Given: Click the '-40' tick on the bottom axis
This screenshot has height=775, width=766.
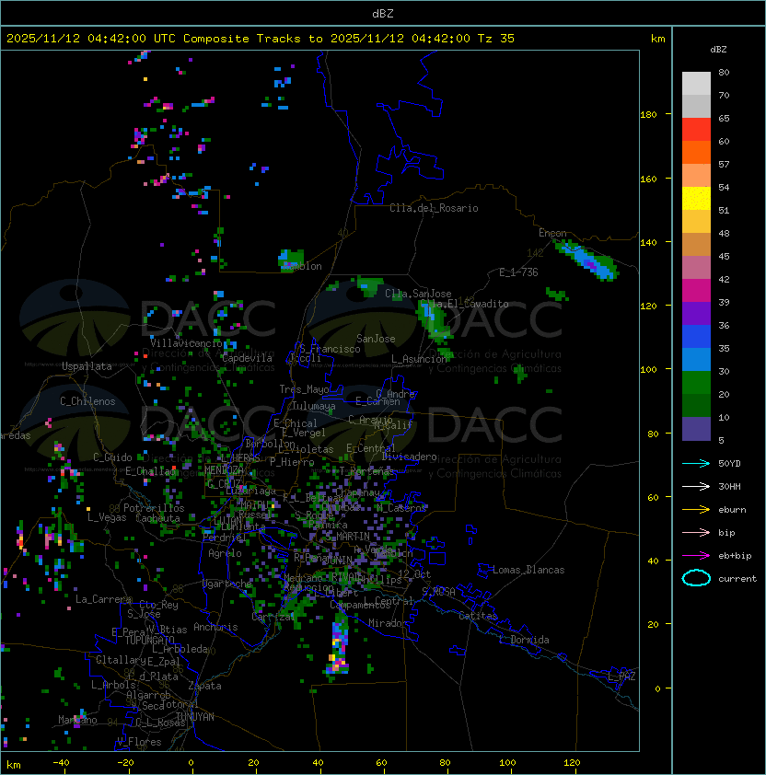Looking at the screenshot, I should [61, 763].
